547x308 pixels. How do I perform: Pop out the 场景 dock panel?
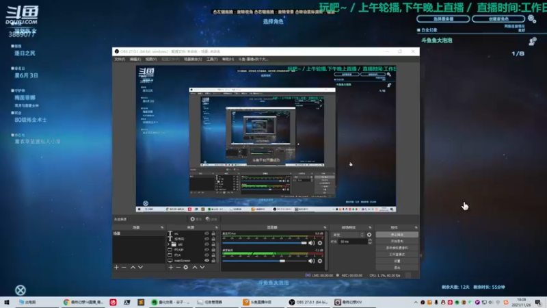pyautogui.click(x=162, y=227)
